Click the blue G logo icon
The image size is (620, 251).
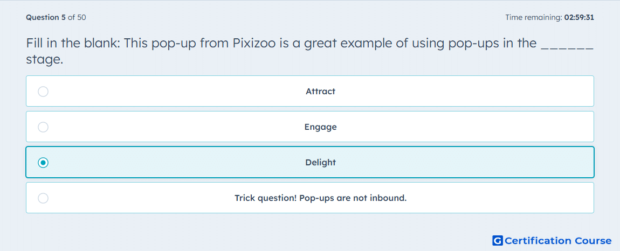point(498,240)
